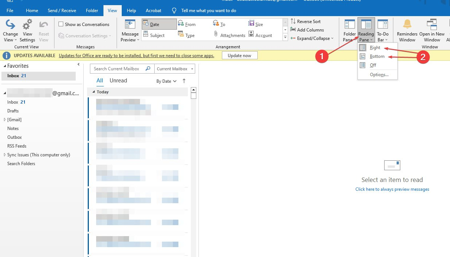The width and height of the screenshot is (450, 257).
Task: Click the Change View icon
Action: pos(10,25)
